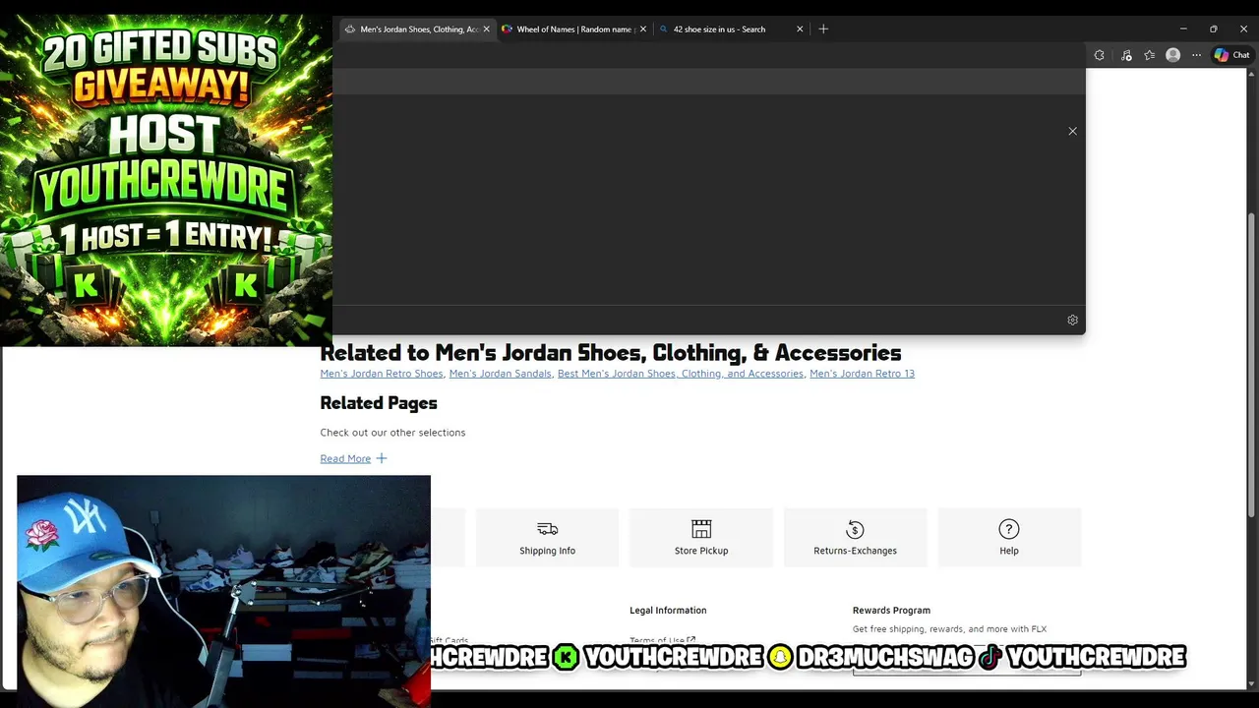Open Best Men's Jordan Shoes, Clothing link
This screenshot has height=708, width=1259.
[x=681, y=374]
